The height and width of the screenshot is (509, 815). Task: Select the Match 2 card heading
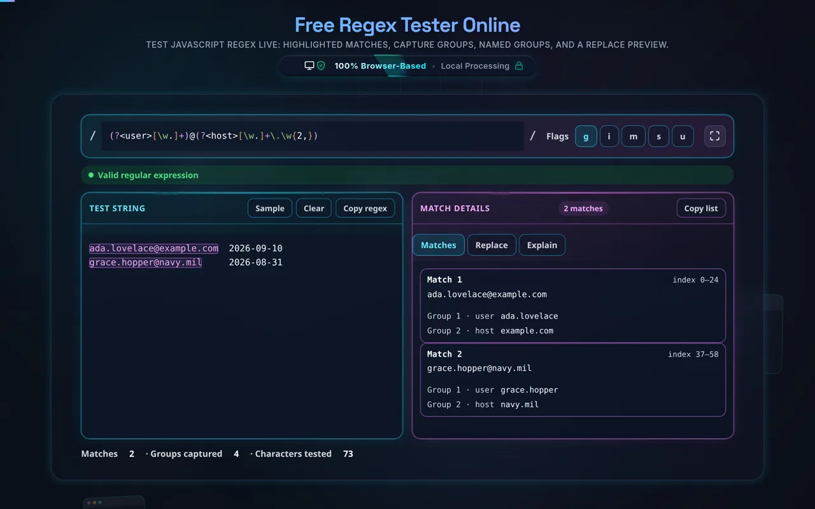pyautogui.click(x=444, y=354)
